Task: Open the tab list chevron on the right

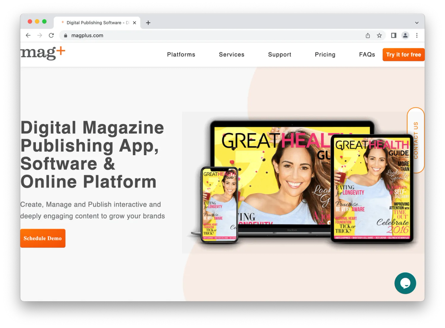Action: [416, 23]
